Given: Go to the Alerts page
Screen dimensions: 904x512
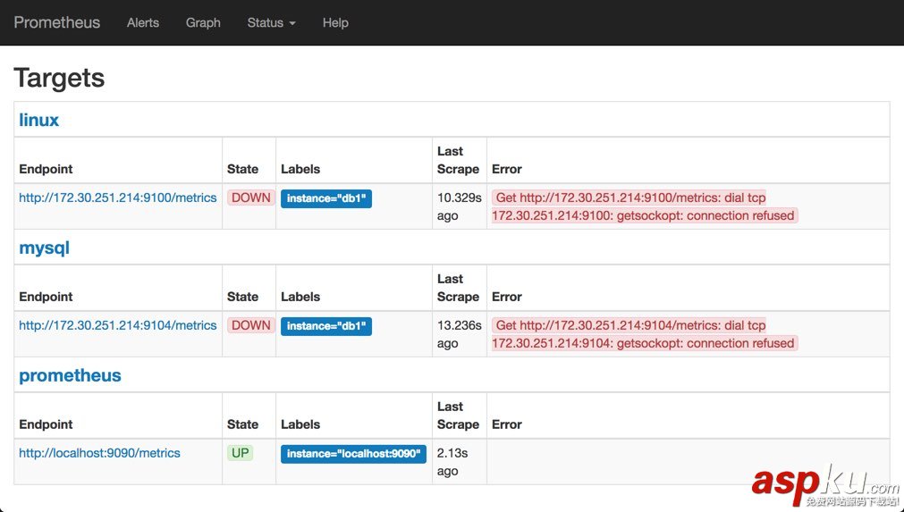Looking at the screenshot, I should [143, 22].
